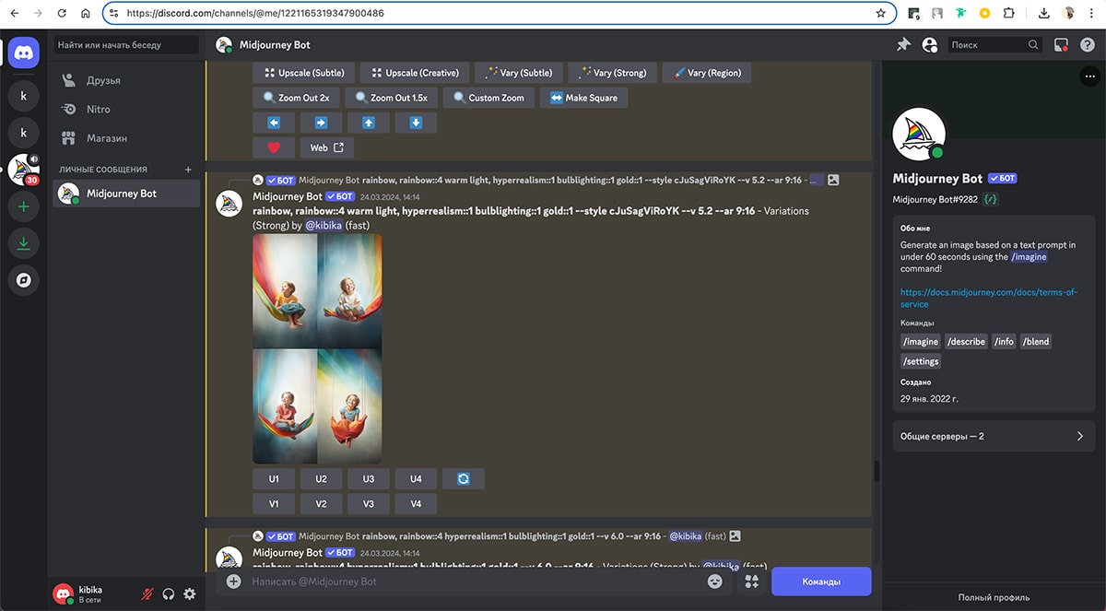This screenshot has width=1106, height=611.
Task: Create new DM with plus beside ЛИЧНЫЕ СООБЩЕНИЯ
Action: tap(188, 170)
